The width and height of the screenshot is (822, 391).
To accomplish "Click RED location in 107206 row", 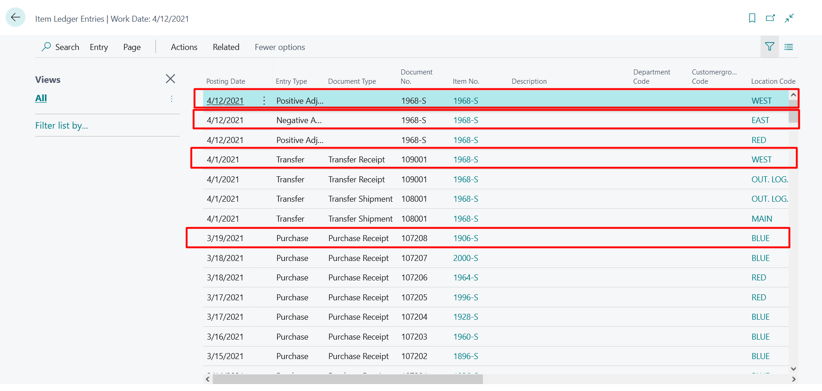I will pos(759,277).
